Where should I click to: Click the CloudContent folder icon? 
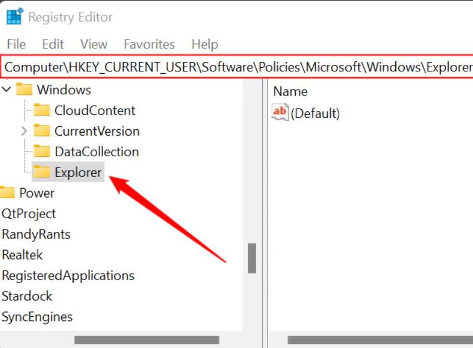(x=42, y=110)
